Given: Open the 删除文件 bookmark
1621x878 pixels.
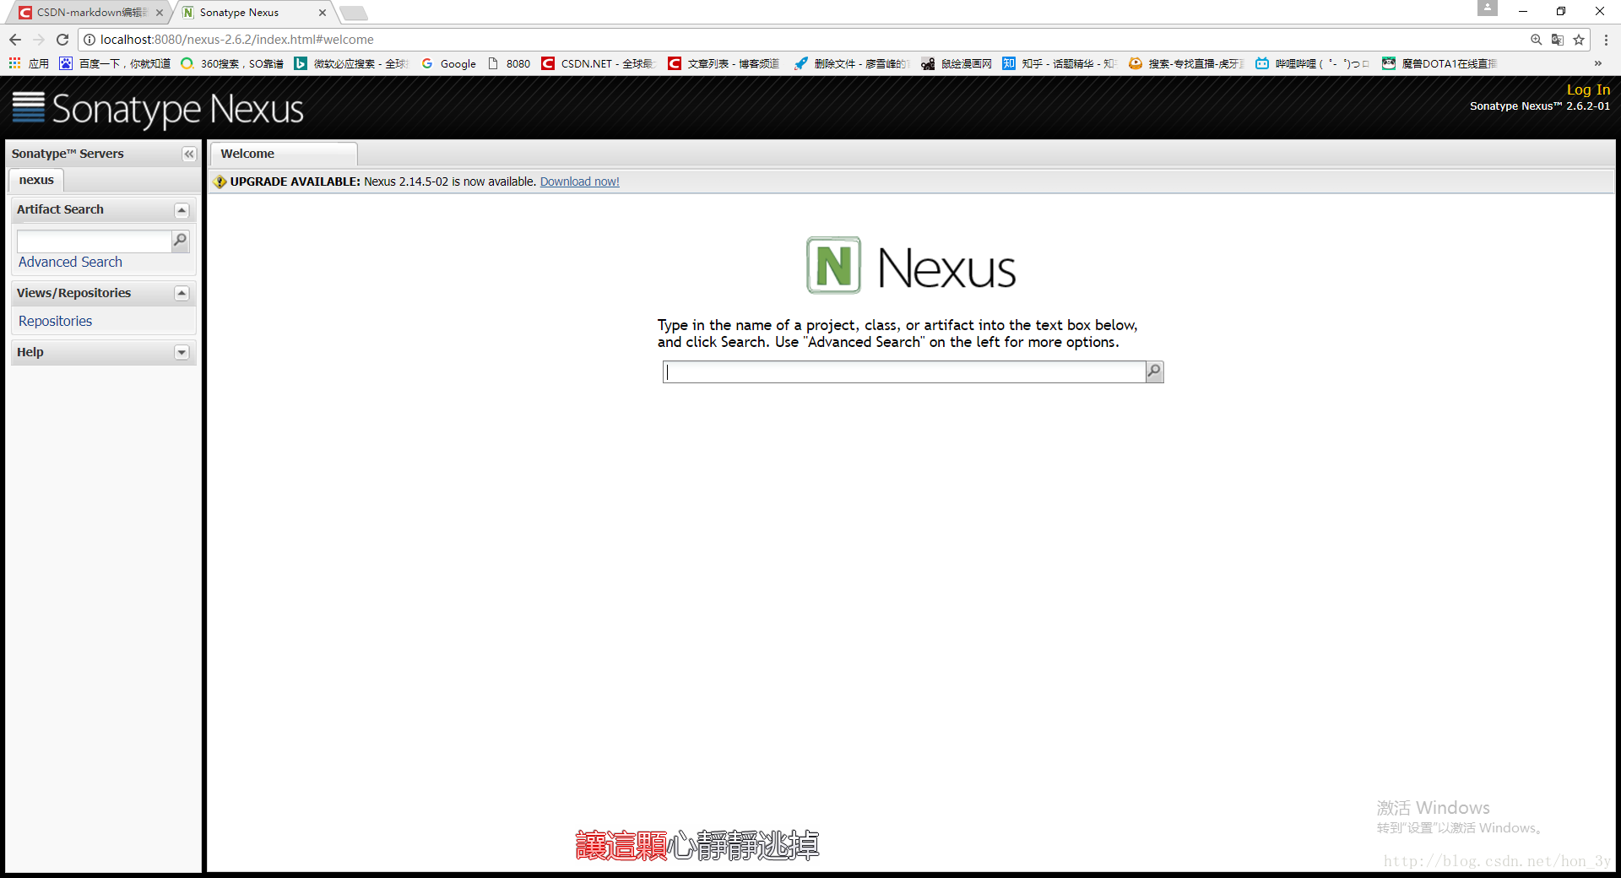Looking at the screenshot, I should (850, 63).
